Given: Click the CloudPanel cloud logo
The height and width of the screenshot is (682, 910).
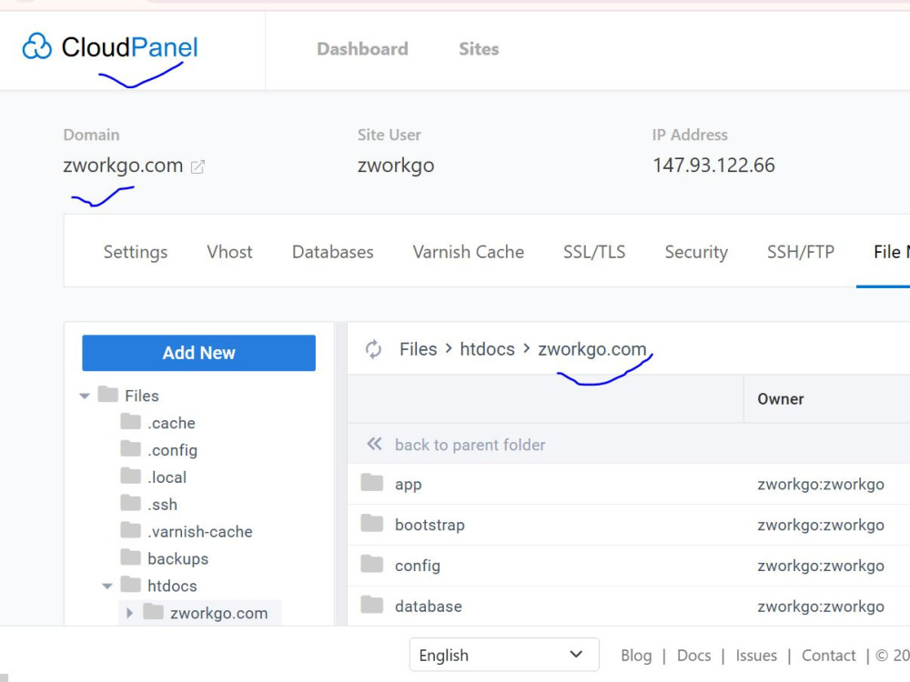Looking at the screenshot, I should click(x=37, y=46).
